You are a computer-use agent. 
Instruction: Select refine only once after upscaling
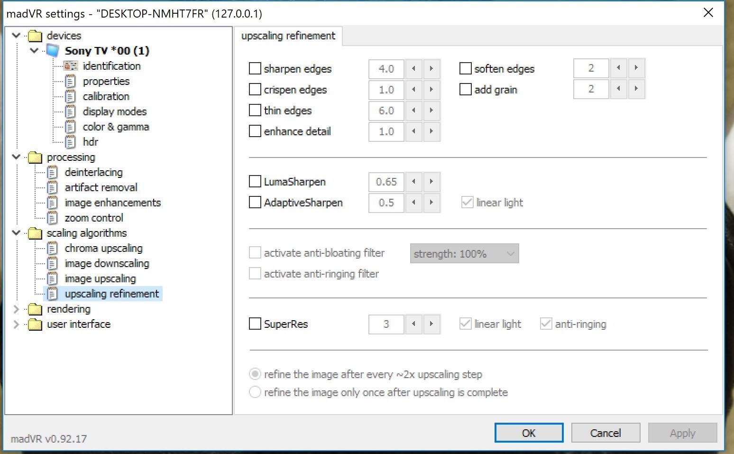coord(255,392)
